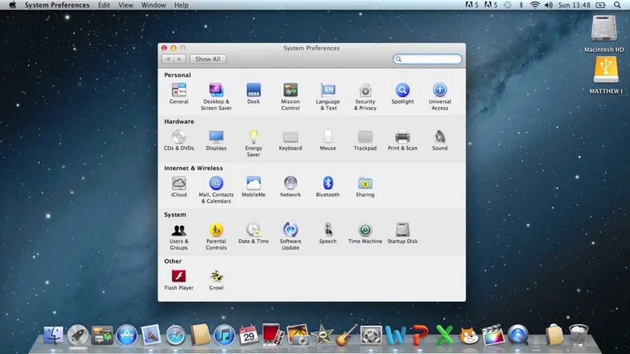Click the Wi-Fi status icon in menu bar

(535, 5)
